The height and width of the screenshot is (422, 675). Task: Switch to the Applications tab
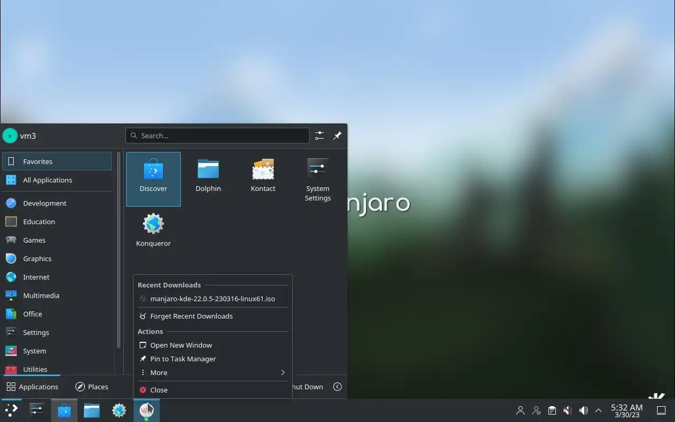point(32,387)
